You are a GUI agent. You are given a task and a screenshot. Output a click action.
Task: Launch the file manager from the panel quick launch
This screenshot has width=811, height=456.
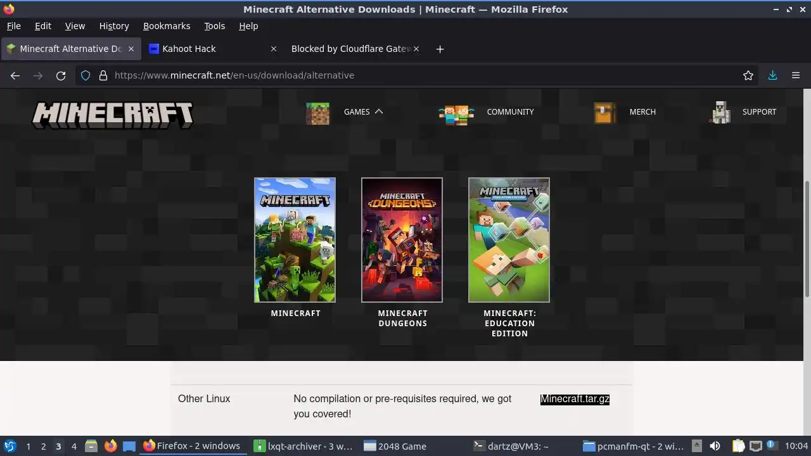click(91, 446)
